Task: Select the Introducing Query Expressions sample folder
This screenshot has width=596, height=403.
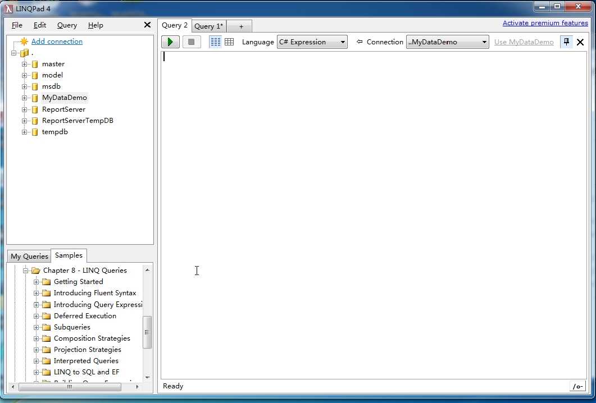Action: 98,305
